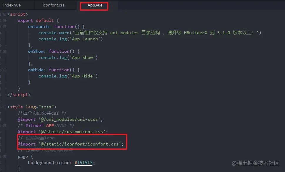Fold the <style lang="scss"> block
The image size is (285, 172).
pyautogui.click(x=5, y=107)
